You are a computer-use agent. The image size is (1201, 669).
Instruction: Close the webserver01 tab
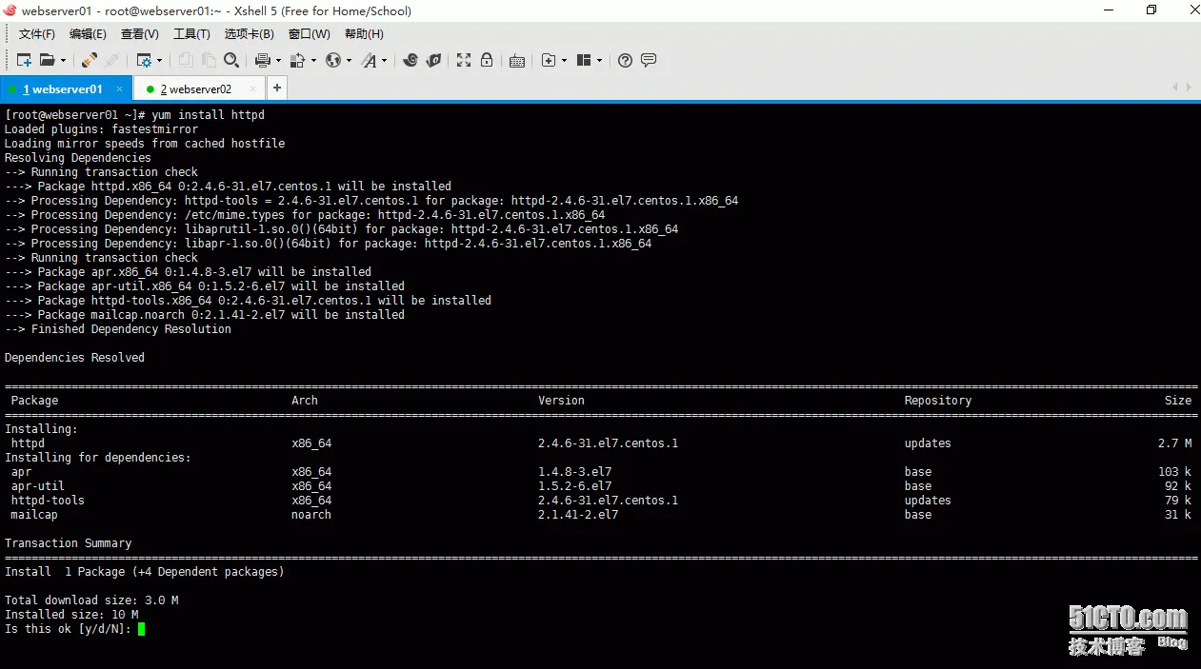tap(119, 89)
